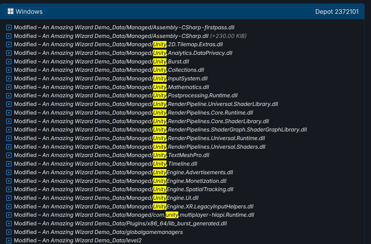Click the modified icon beside Assembly-CSharp.dll
This screenshot has height=244, width=371.
tap(9, 36)
